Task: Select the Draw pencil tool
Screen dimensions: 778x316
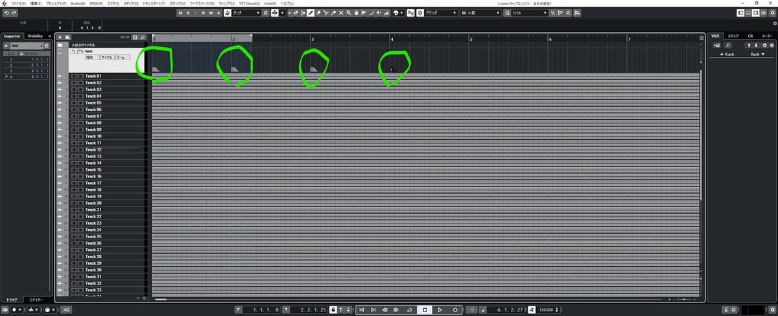Action: coord(311,12)
